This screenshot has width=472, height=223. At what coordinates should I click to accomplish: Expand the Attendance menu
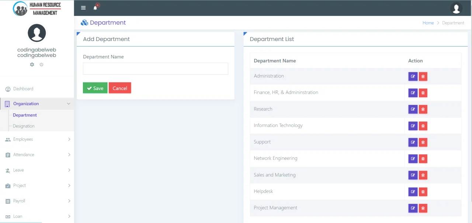[x=37, y=155]
